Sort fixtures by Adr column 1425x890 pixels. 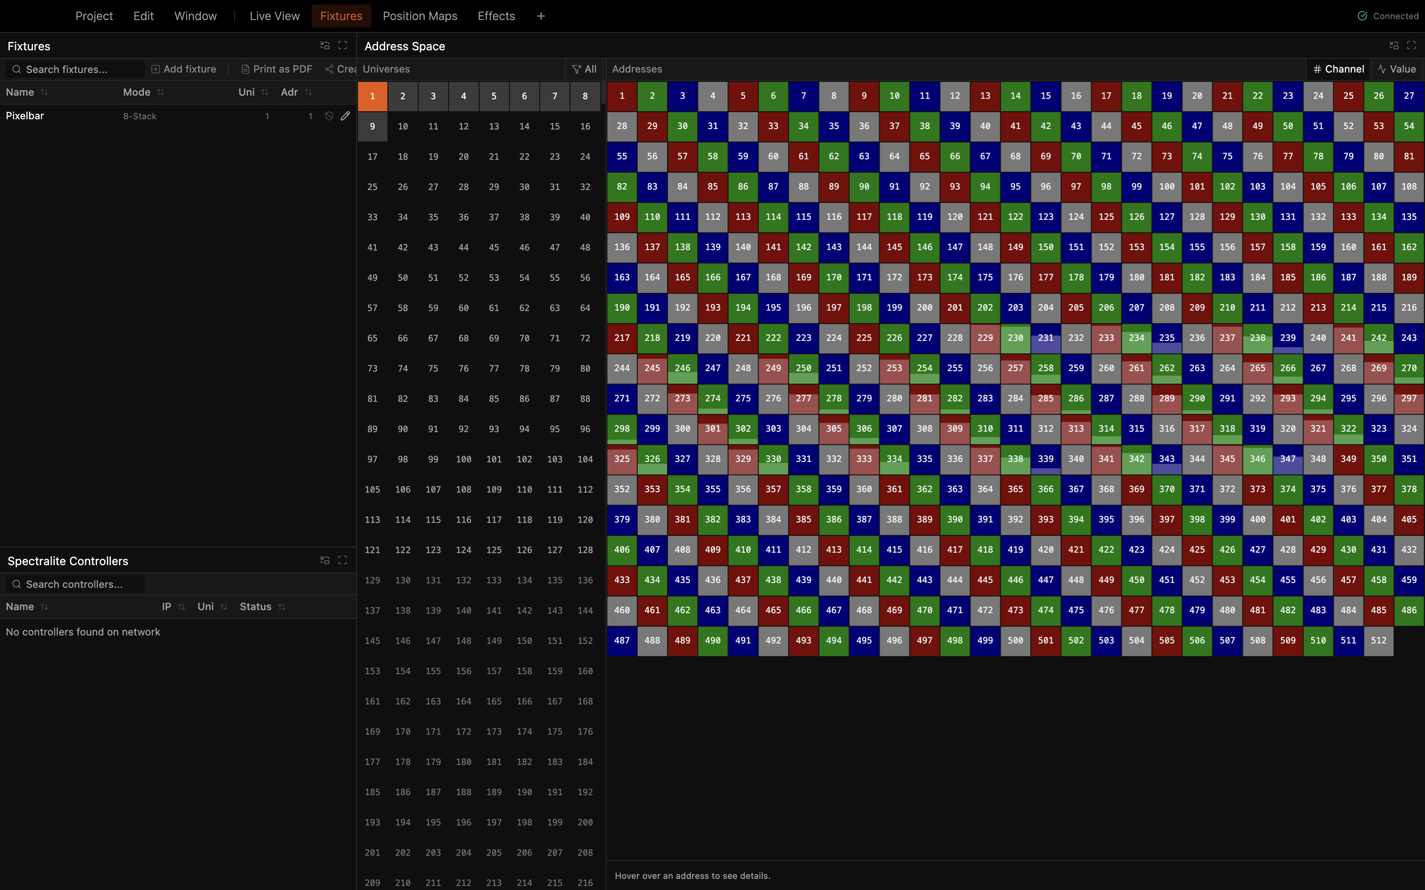coord(296,92)
